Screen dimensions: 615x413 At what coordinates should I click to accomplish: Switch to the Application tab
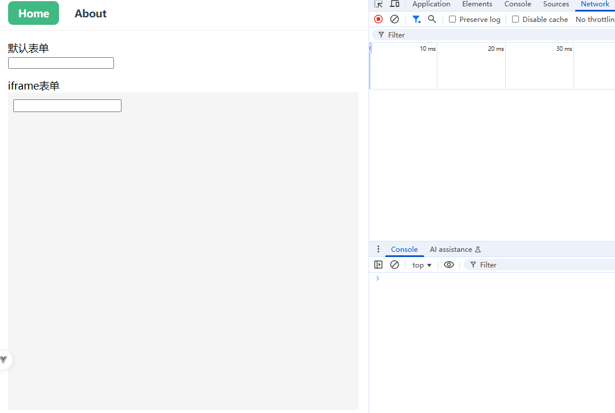coord(431,4)
